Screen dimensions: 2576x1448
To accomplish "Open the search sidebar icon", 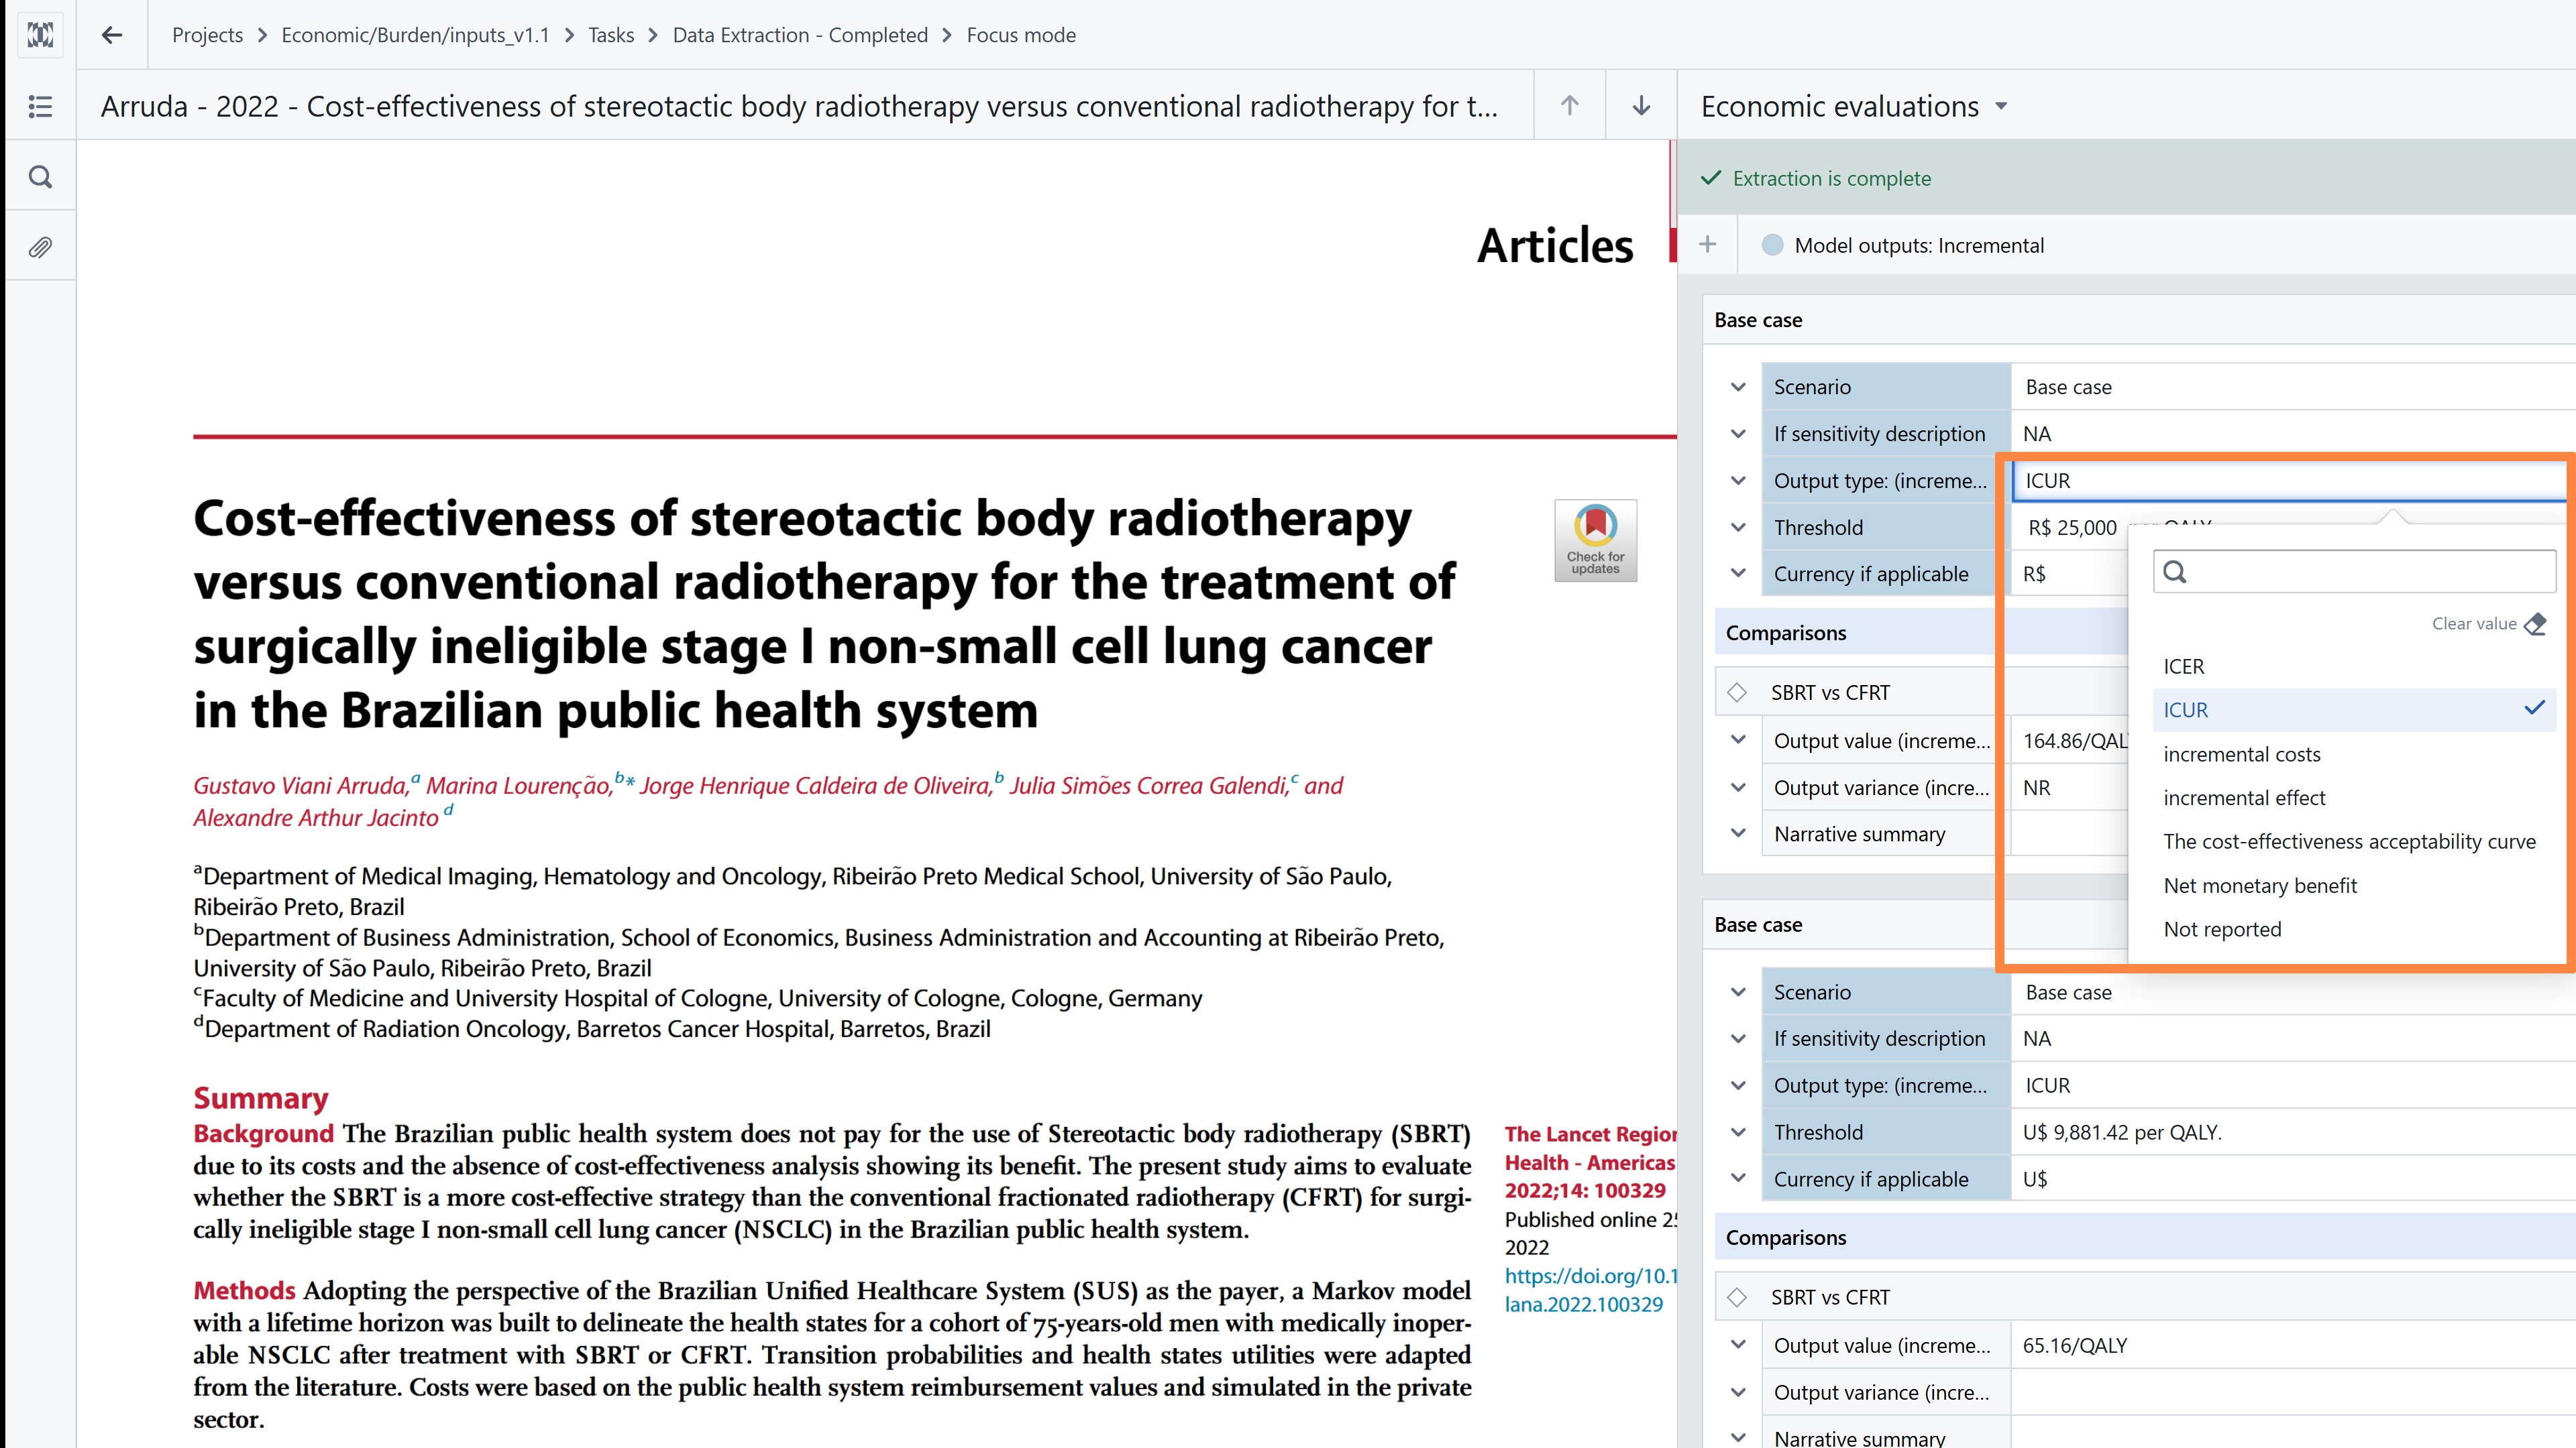I will [x=40, y=177].
